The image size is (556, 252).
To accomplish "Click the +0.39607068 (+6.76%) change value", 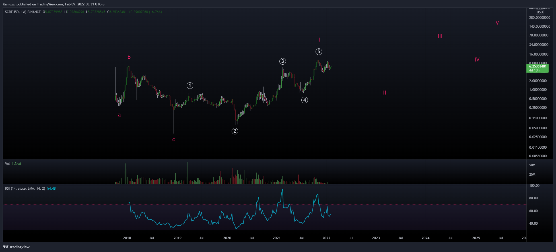I will click(x=145, y=12).
